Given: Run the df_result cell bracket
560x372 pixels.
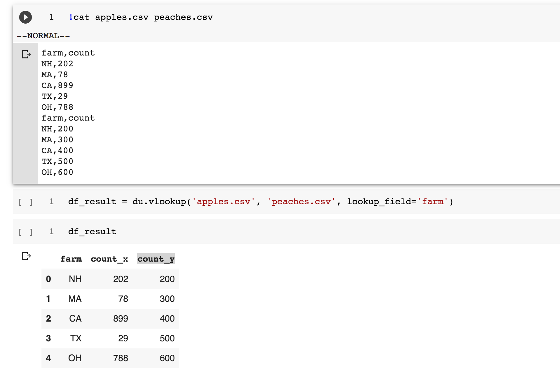Looking at the screenshot, I should click(x=26, y=232).
